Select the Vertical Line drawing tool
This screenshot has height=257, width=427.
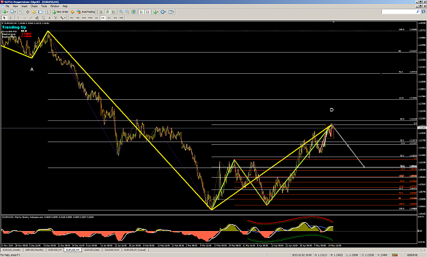18,18
